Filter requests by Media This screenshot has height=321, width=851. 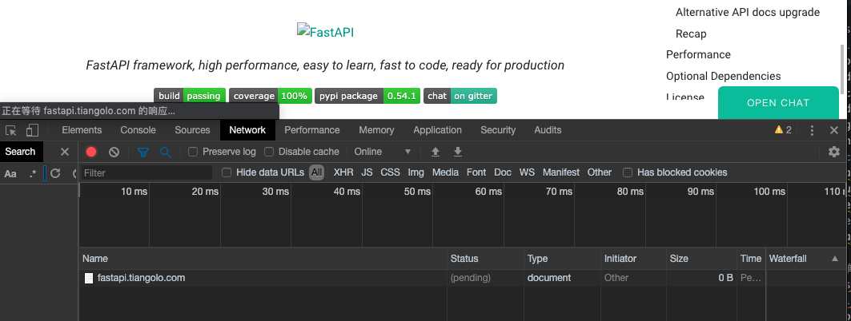(445, 172)
